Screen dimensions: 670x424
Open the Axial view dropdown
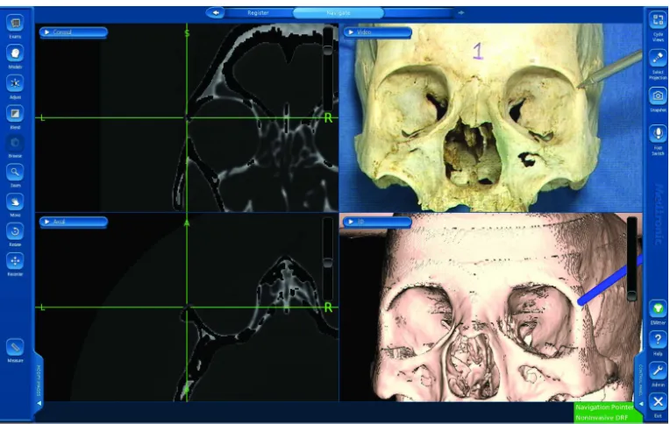(x=74, y=222)
